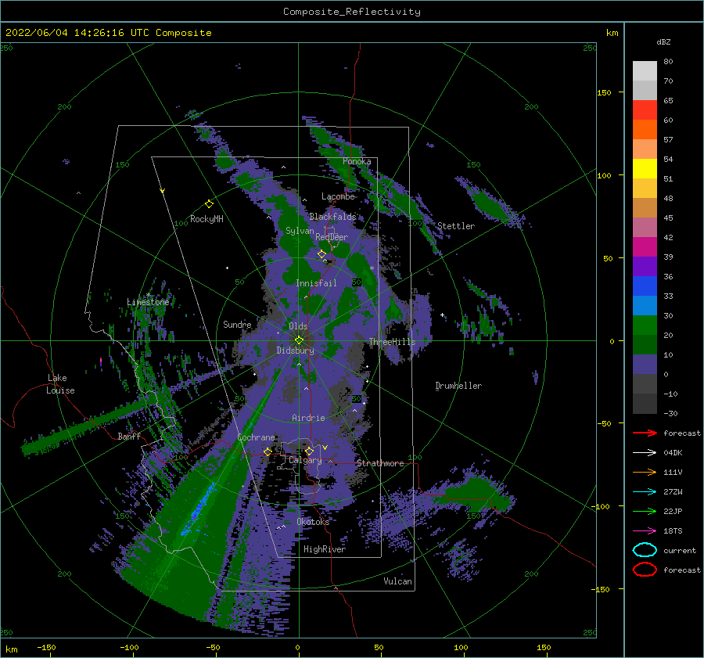Screen dimensions: 704x658
Task: Click the yellow diamond marker above Calgary label
Action: pos(309,451)
